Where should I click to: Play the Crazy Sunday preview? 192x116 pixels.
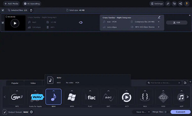point(15,23)
